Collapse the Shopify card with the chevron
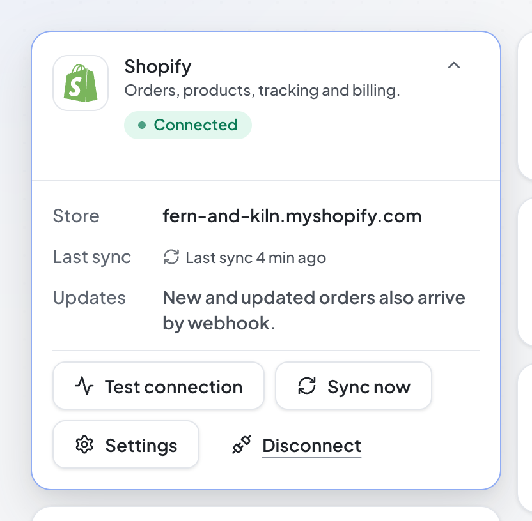The width and height of the screenshot is (532, 521). pyautogui.click(x=453, y=65)
